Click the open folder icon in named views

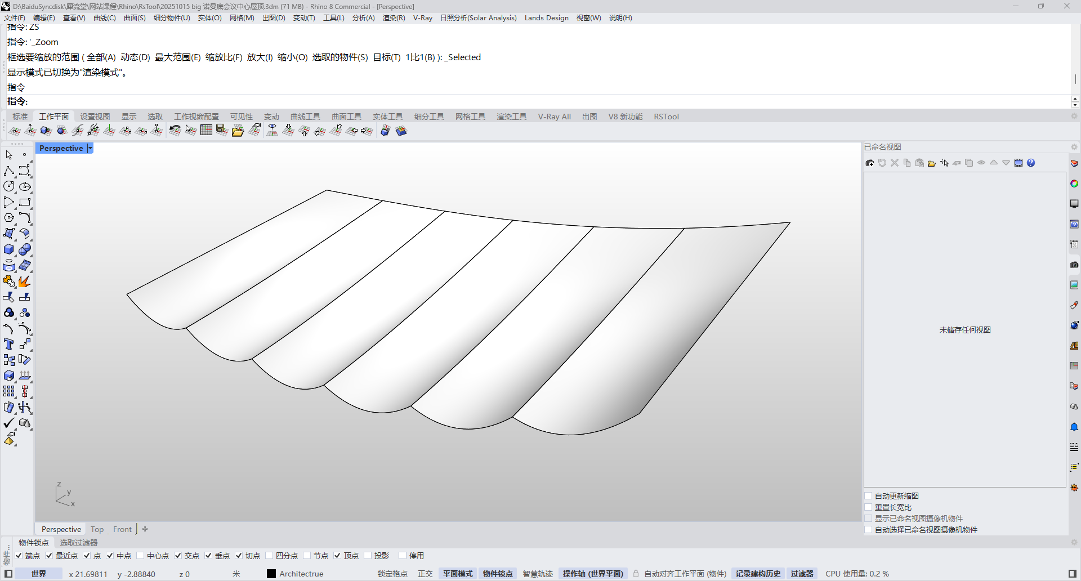[932, 163]
